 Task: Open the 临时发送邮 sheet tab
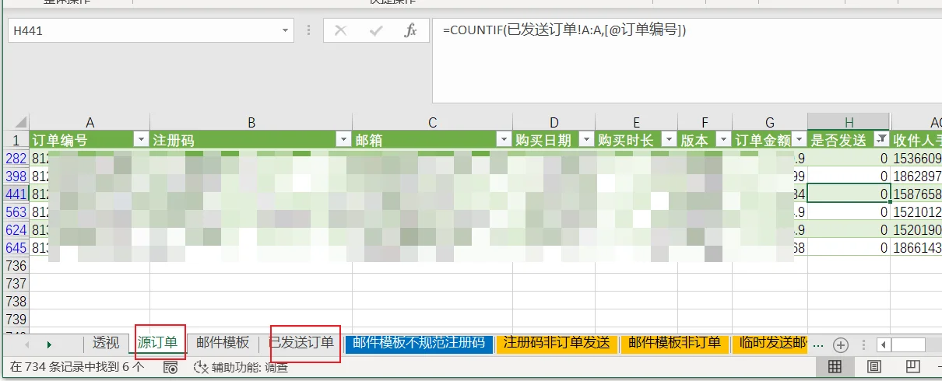[769, 343]
